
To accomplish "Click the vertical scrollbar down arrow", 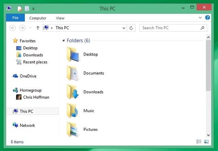I will [208, 135].
